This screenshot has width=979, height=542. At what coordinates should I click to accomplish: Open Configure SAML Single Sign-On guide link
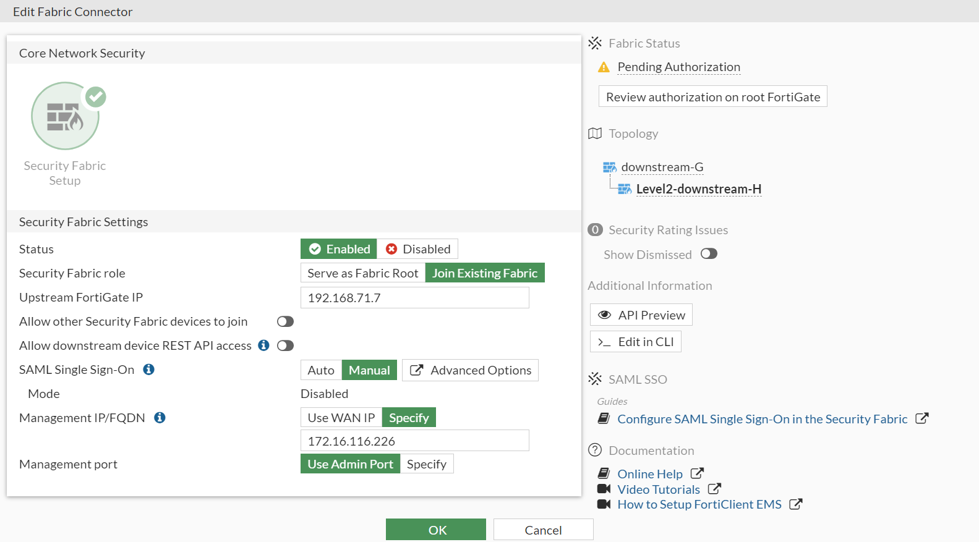[x=762, y=419]
